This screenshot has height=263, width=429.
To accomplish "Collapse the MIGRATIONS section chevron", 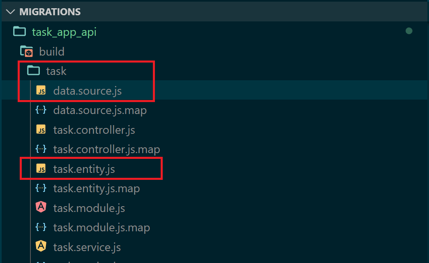I will pos(10,12).
